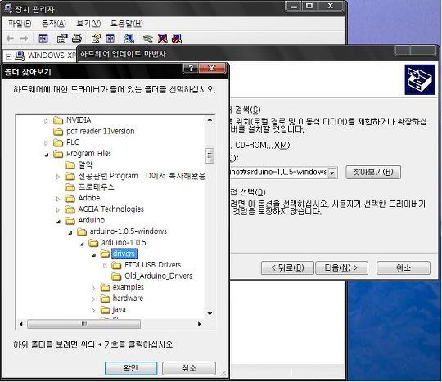Image resolution: width=442 pixels, height=382 pixels.
Task: Select the 전공관련 Program folder
Action: pos(142,176)
